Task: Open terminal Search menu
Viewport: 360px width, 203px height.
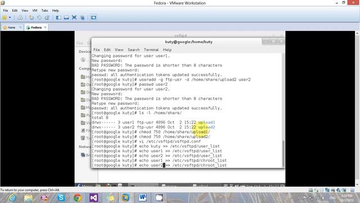Action: 134,50
